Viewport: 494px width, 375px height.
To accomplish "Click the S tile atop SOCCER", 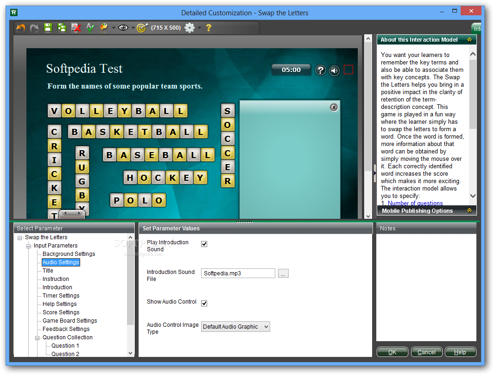I will click(x=228, y=111).
